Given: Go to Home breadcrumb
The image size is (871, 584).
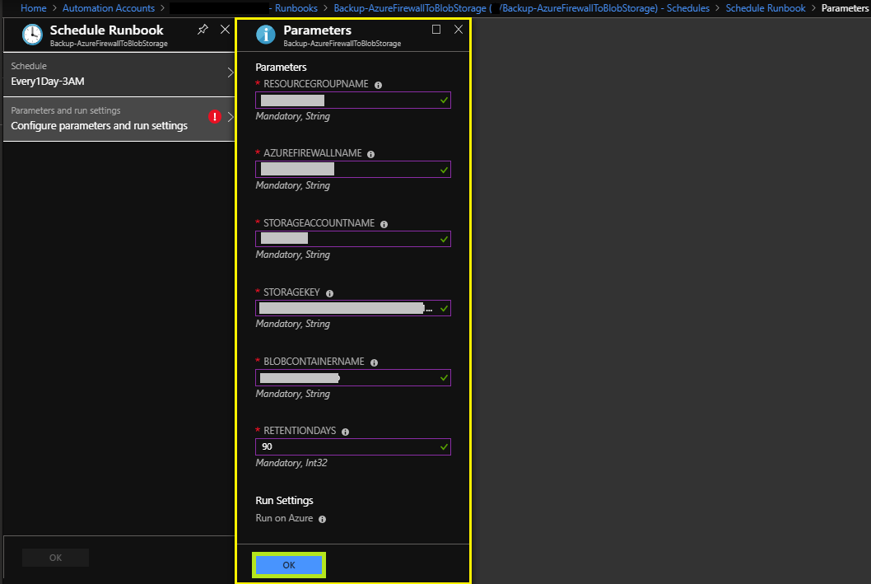Looking at the screenshot, I should click(x=33, y=8).
